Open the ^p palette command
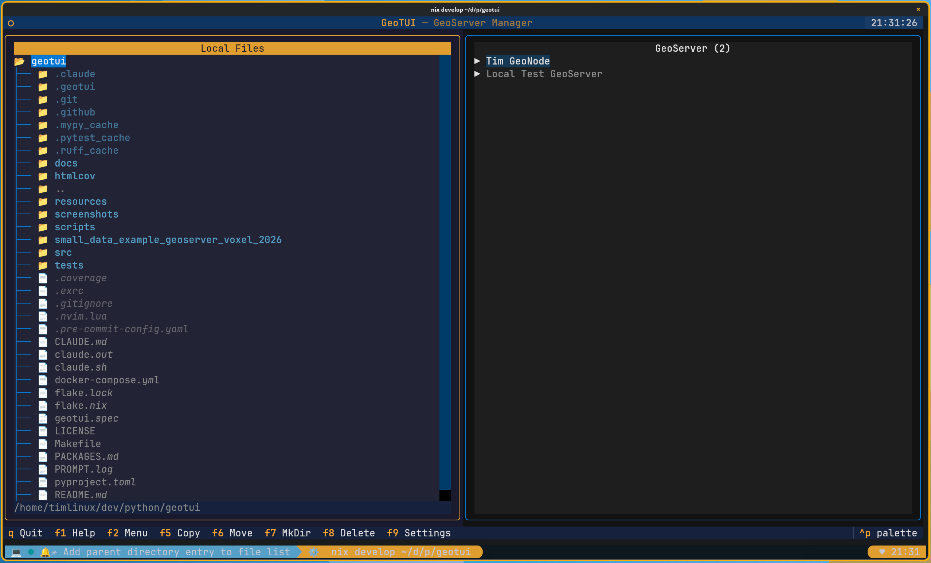 point(888,533)
